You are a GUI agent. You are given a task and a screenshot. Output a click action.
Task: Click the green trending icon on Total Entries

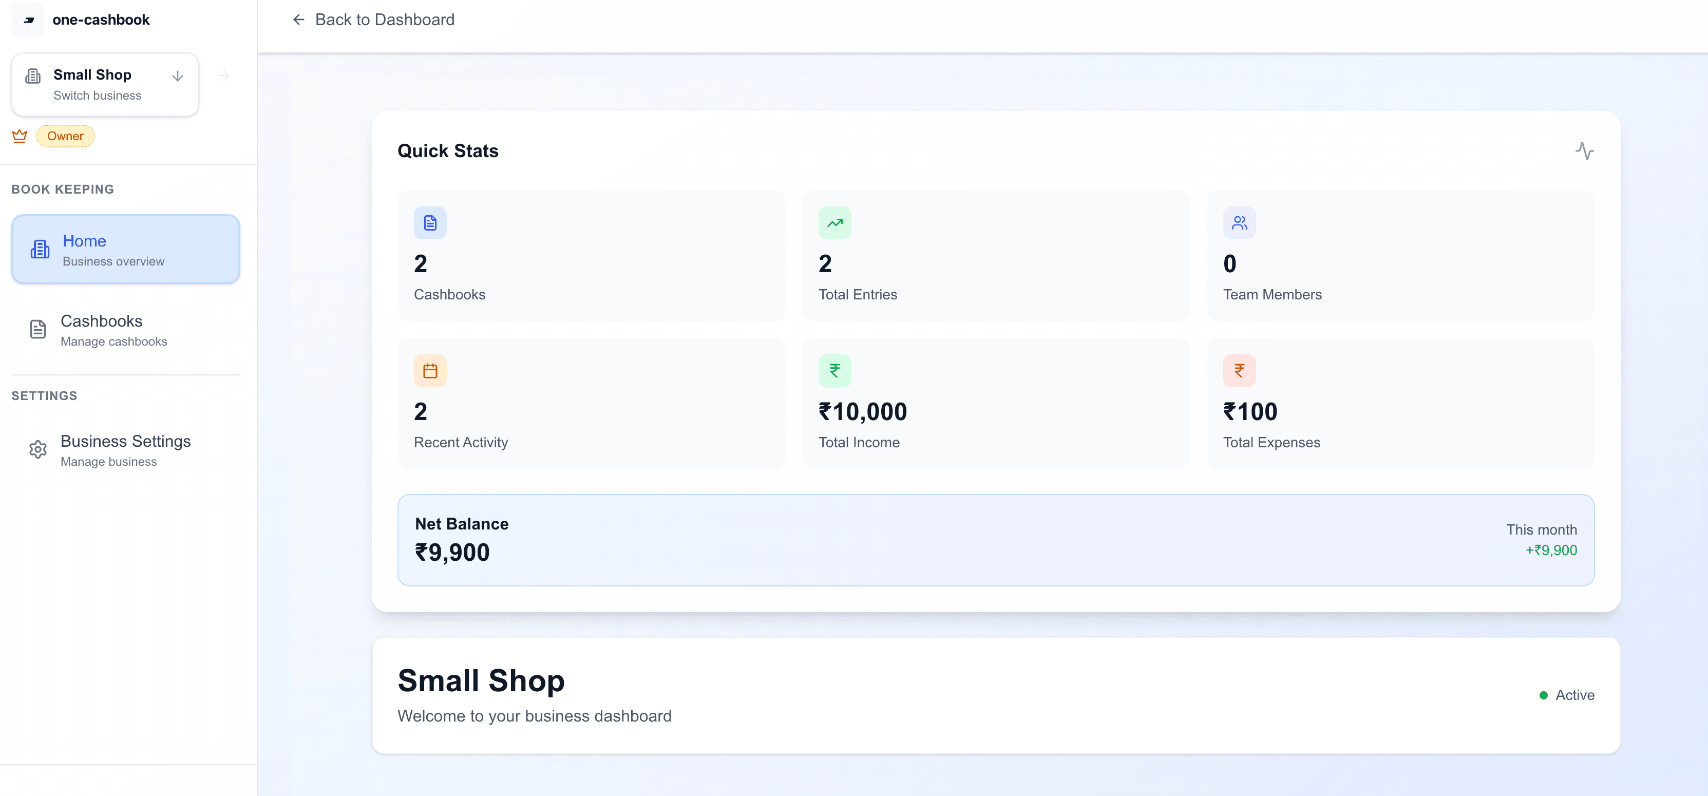click(835, 223)
